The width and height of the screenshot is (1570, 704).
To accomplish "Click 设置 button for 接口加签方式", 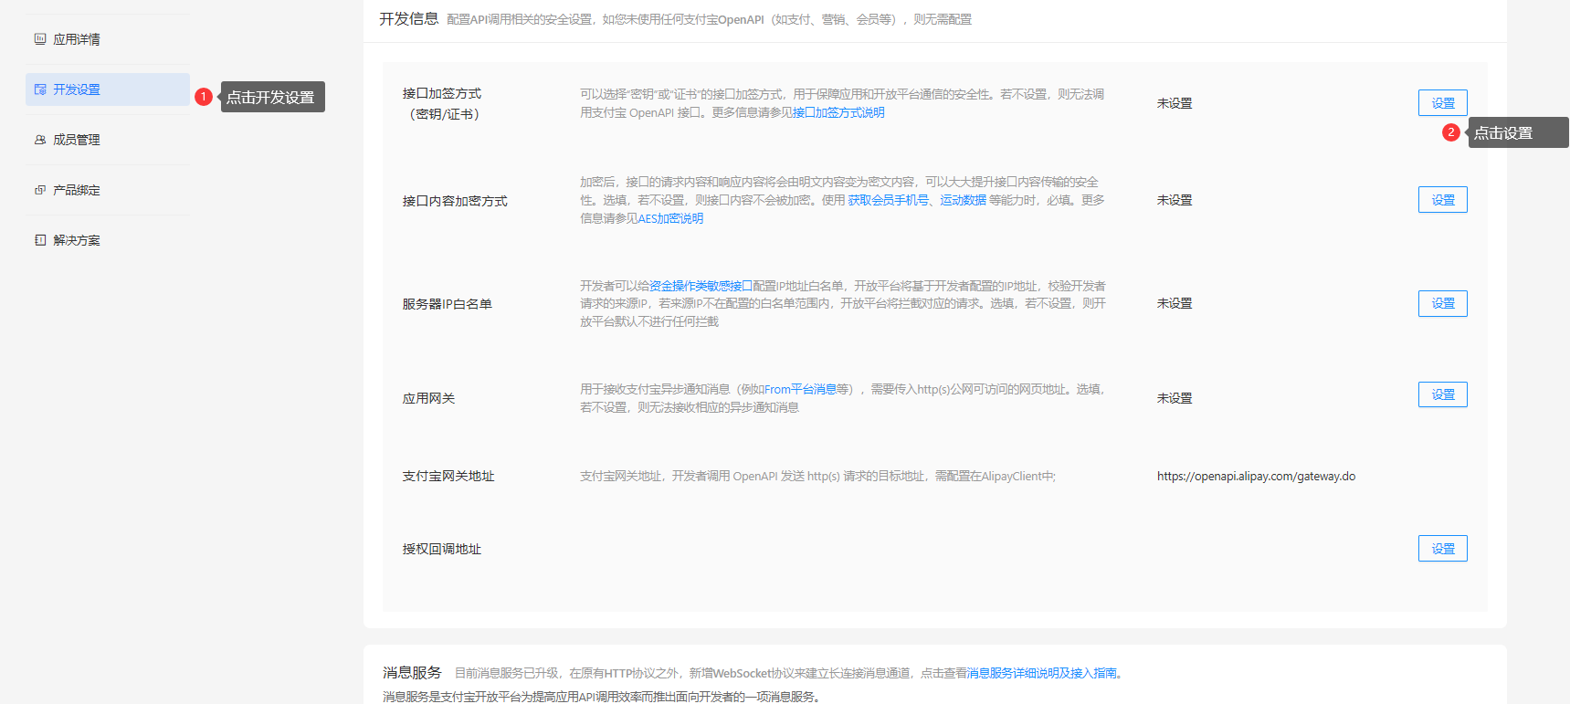I will pos(1442,103).
